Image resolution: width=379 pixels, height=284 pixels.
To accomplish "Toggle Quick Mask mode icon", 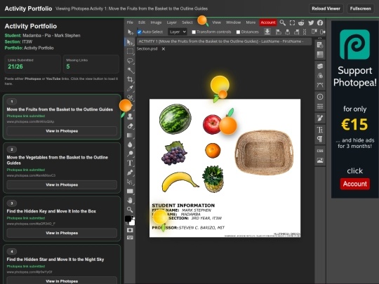I will point(130,230).
